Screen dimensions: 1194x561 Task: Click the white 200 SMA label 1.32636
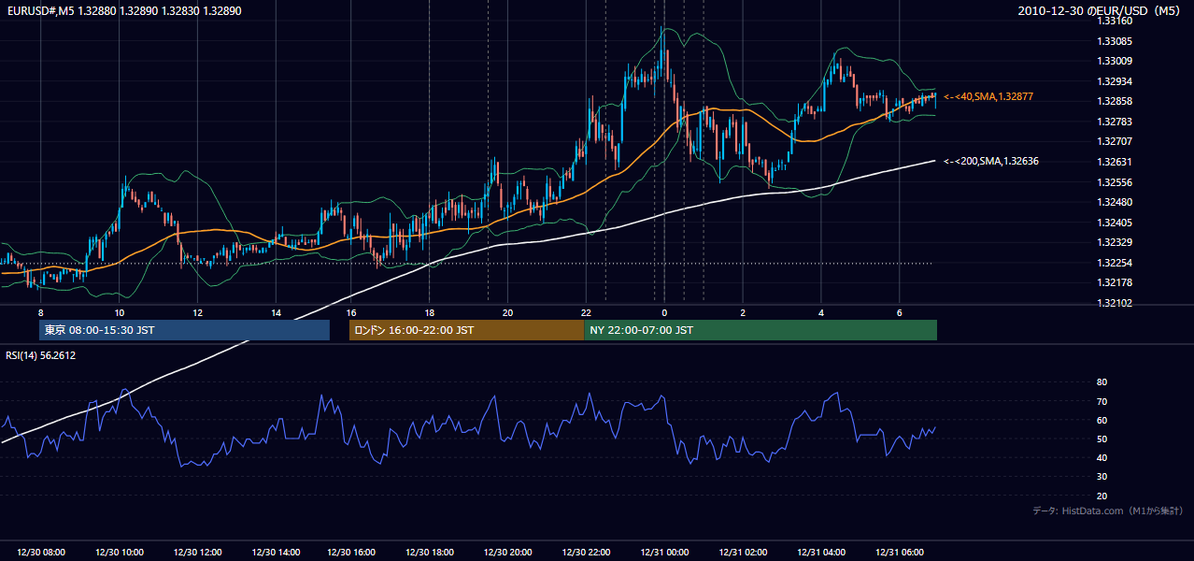click(x=991, y=161)
